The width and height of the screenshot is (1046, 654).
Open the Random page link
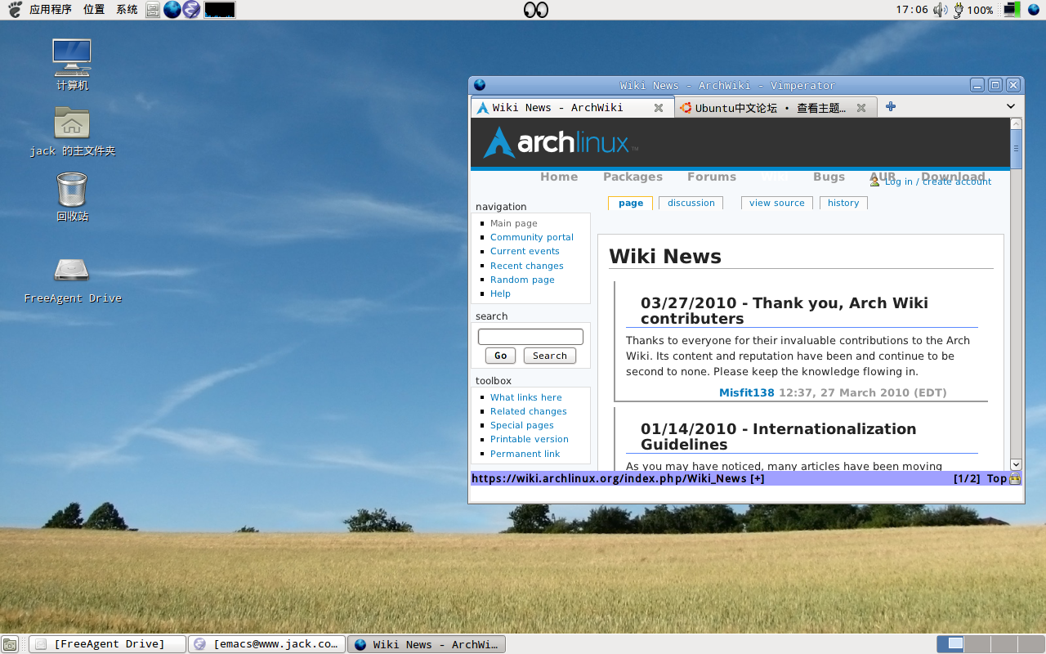[x=522, y=280]
